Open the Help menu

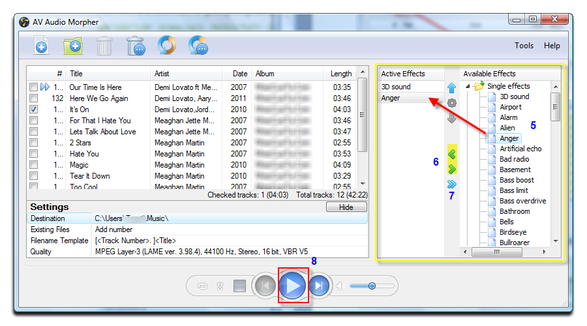click(x=552, y=46)
